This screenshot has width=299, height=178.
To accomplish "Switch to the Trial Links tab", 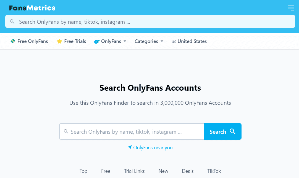I will pos(134,171).
